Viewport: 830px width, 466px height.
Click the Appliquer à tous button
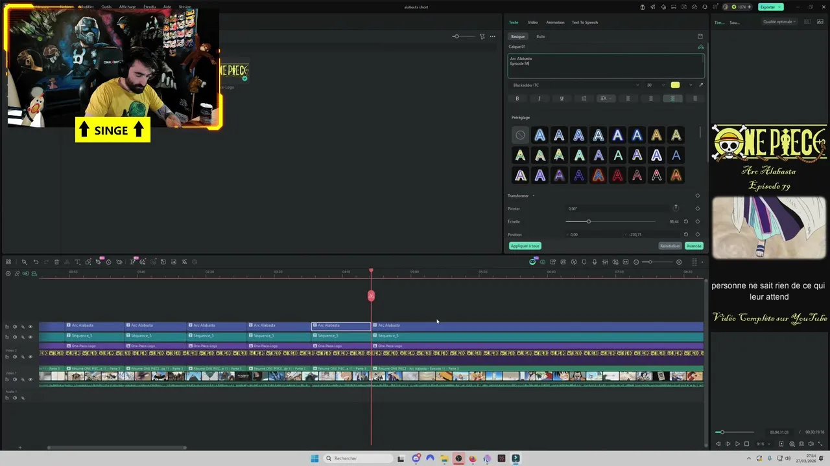(525, 246)
